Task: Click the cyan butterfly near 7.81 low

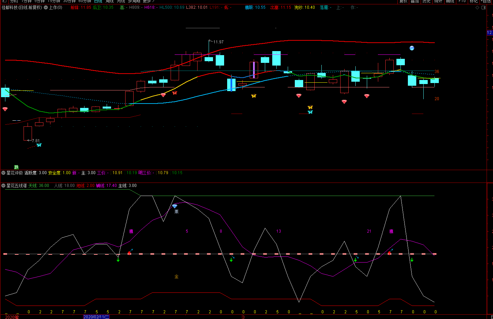Action: pos(39,145)
